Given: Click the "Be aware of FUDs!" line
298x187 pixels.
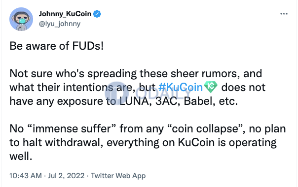Looking at the screenshot, I should coord(57,46).
